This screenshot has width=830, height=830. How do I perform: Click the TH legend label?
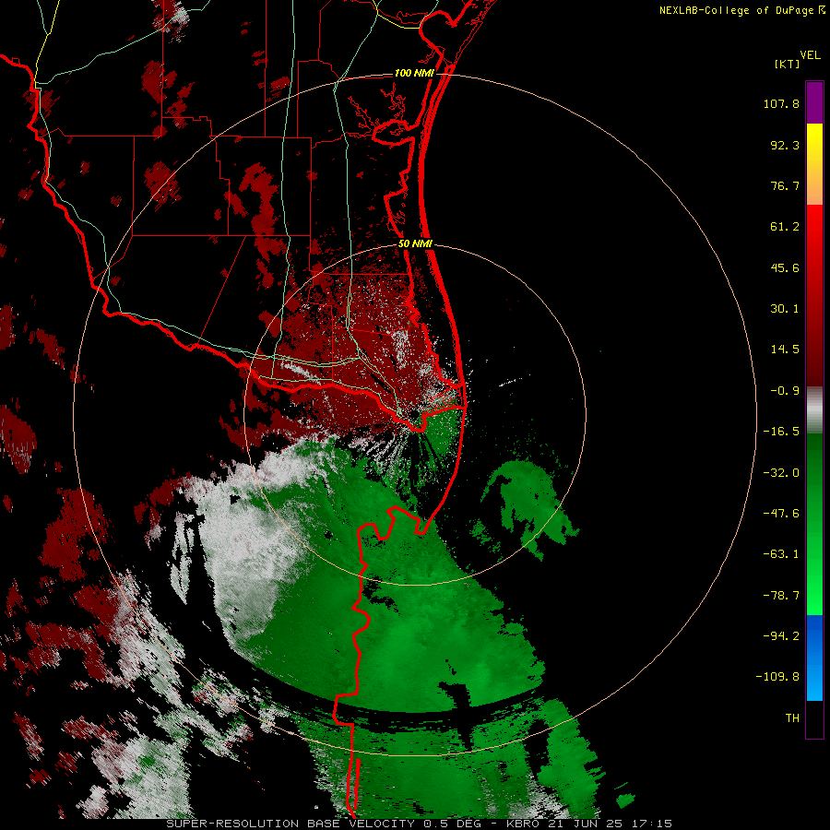pyautogui.click(x=792, y=717)
